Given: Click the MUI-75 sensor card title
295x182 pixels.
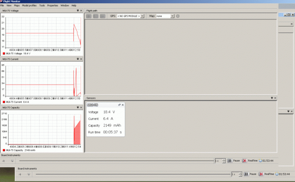Looking at the screenshot, I should 93,105.
